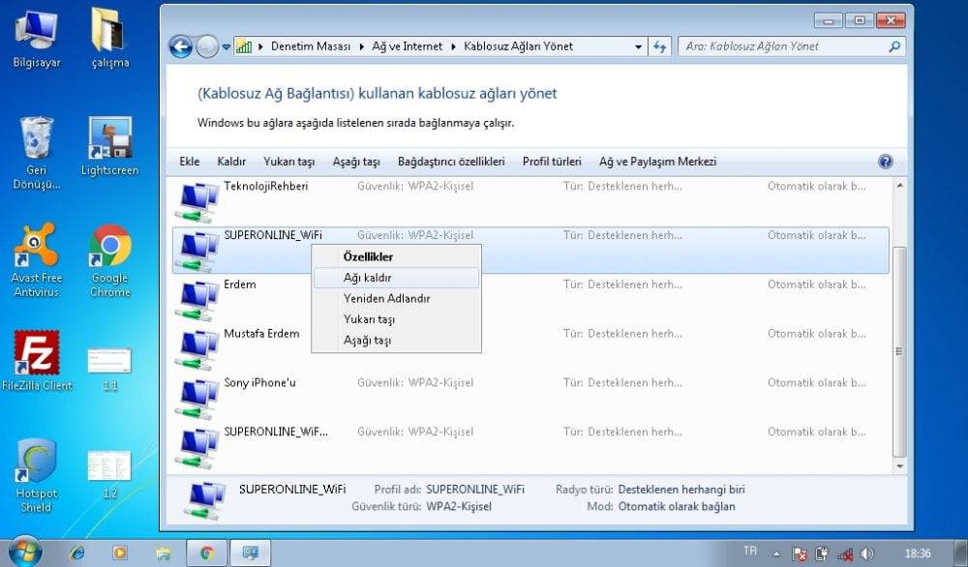Screen dimensions: 968x567
Task: Click Kablosuz Ağları Yönet breadcrumb
Action: [x=519, y=46]
